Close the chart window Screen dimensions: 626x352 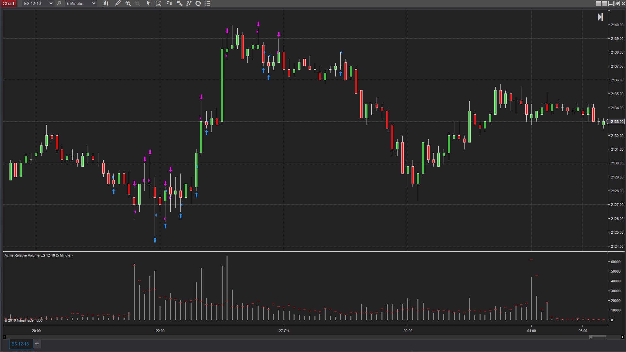(x=623, y=4)
